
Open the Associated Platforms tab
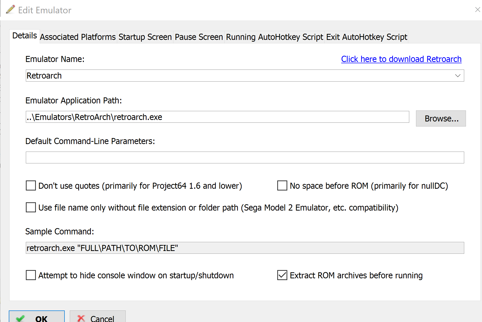[x=78, y=37]
